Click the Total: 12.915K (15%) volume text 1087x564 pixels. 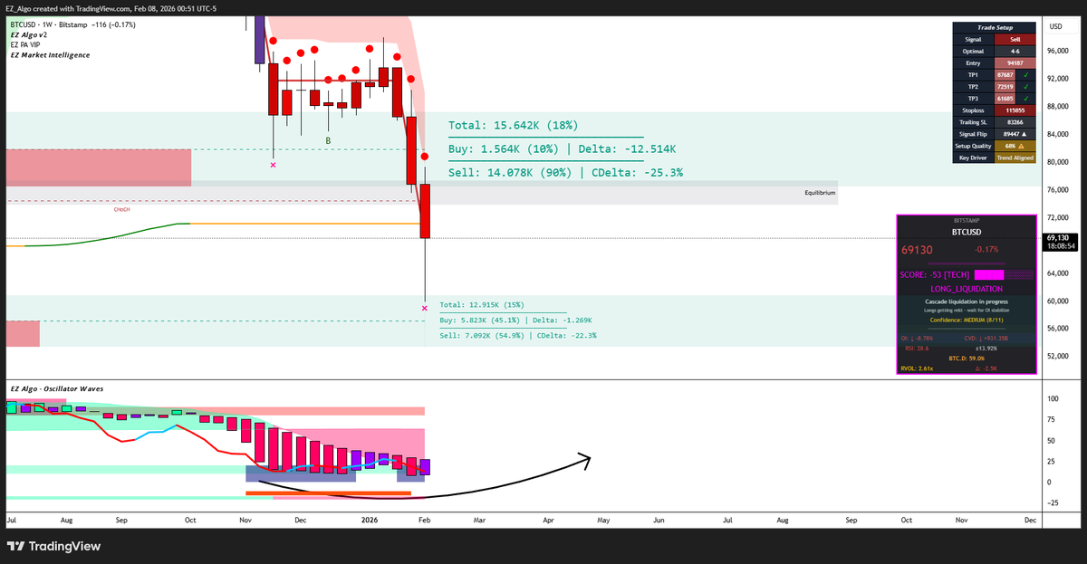tap(482, 305)
